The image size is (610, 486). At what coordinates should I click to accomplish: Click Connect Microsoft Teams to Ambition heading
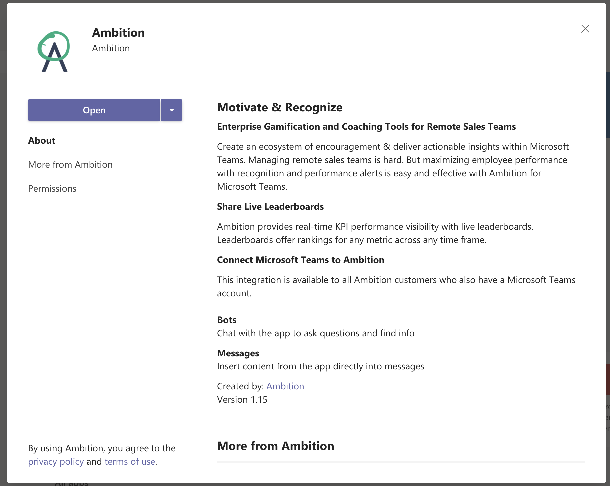click(x=301, y=260)
